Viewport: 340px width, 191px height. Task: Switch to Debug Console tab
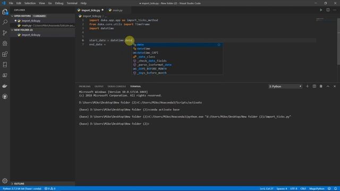pyautogui.click(x=117, y=86)
